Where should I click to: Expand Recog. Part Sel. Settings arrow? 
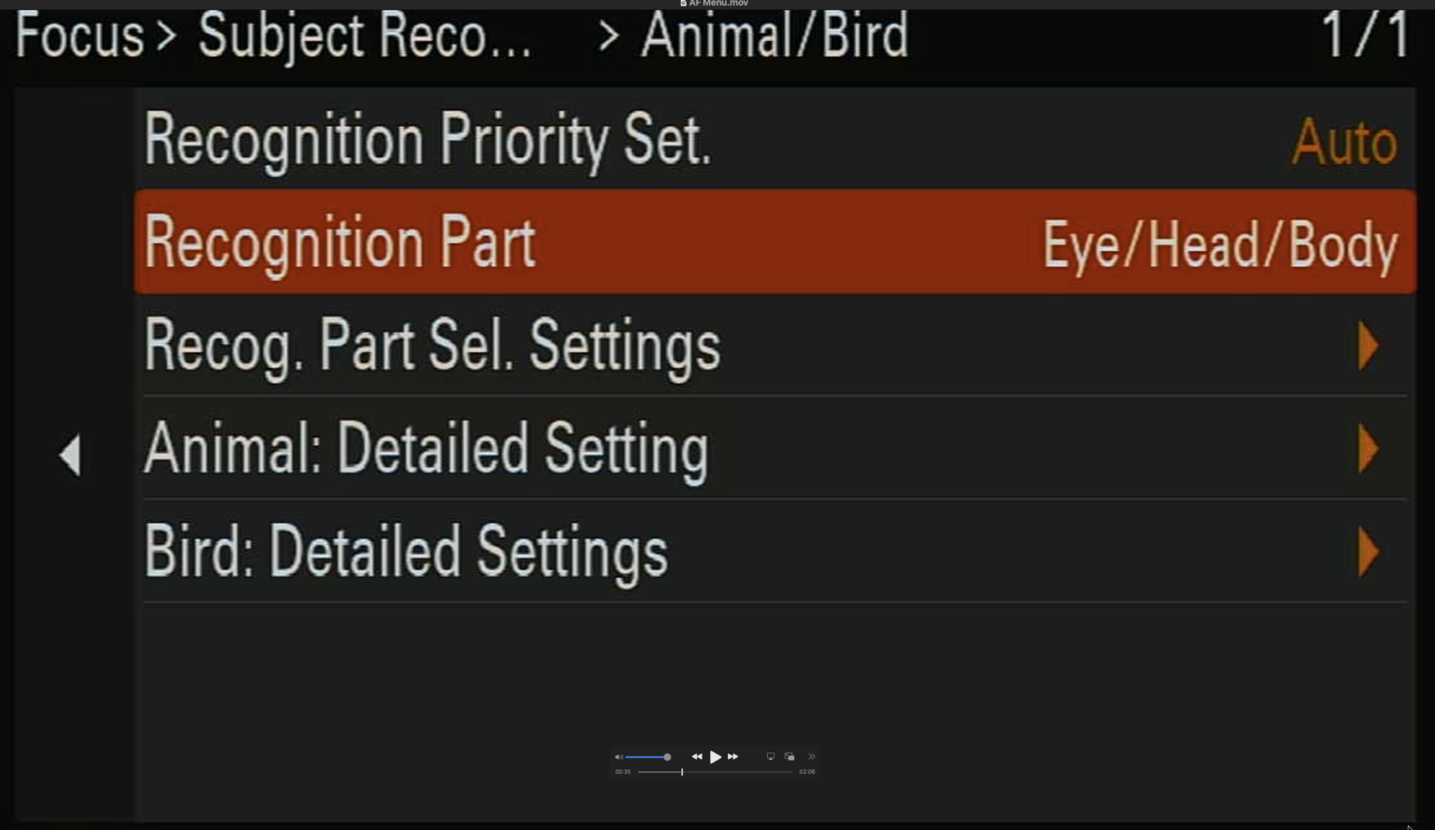point(1368,346)
